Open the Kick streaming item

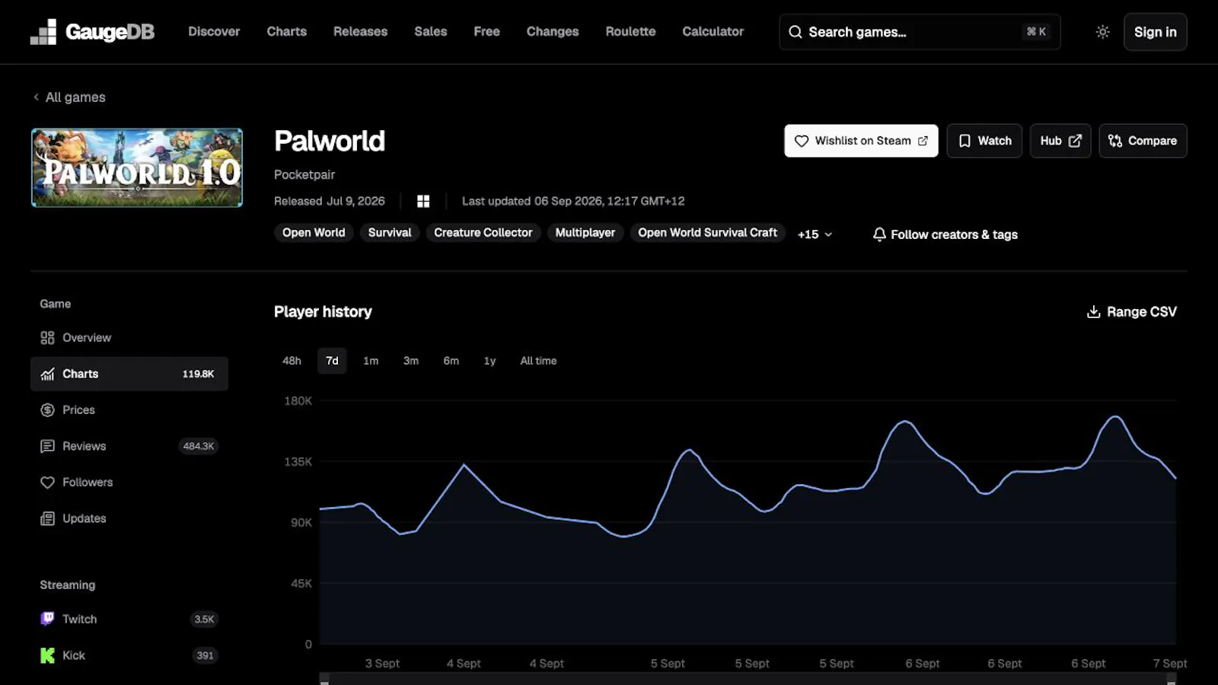[x=129, y=655]
